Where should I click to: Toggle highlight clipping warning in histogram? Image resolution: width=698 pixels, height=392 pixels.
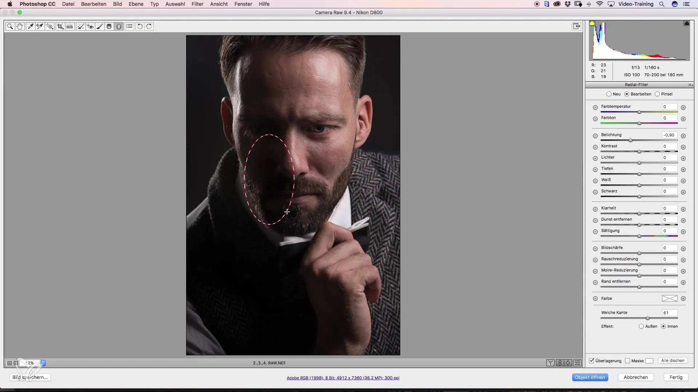(687, 23)
